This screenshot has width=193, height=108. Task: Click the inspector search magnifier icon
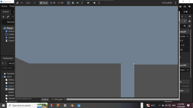[x=185, y=26]
